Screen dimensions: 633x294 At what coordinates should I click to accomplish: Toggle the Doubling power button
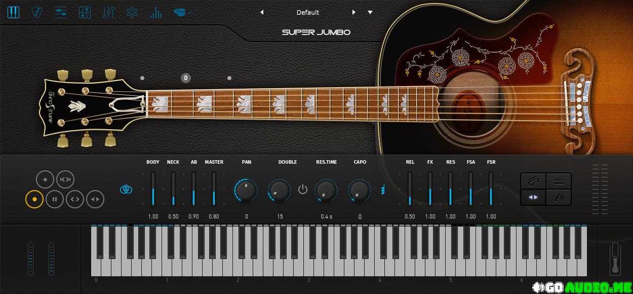(x=303, y=190)
